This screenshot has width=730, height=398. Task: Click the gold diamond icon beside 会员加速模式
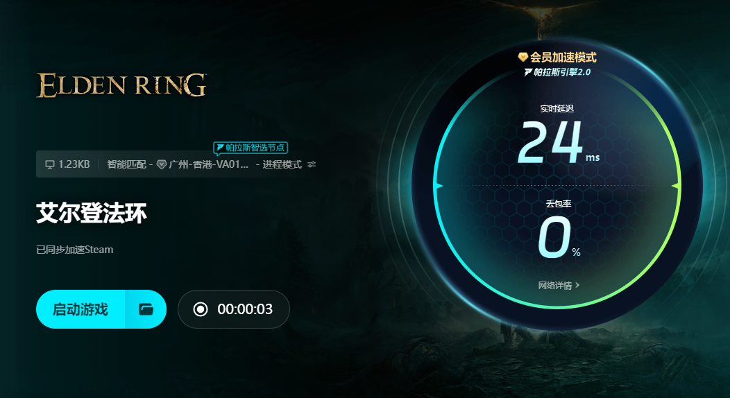tap(523, 57)
